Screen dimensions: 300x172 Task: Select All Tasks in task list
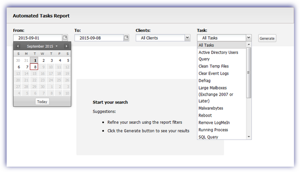pos(221,45)
